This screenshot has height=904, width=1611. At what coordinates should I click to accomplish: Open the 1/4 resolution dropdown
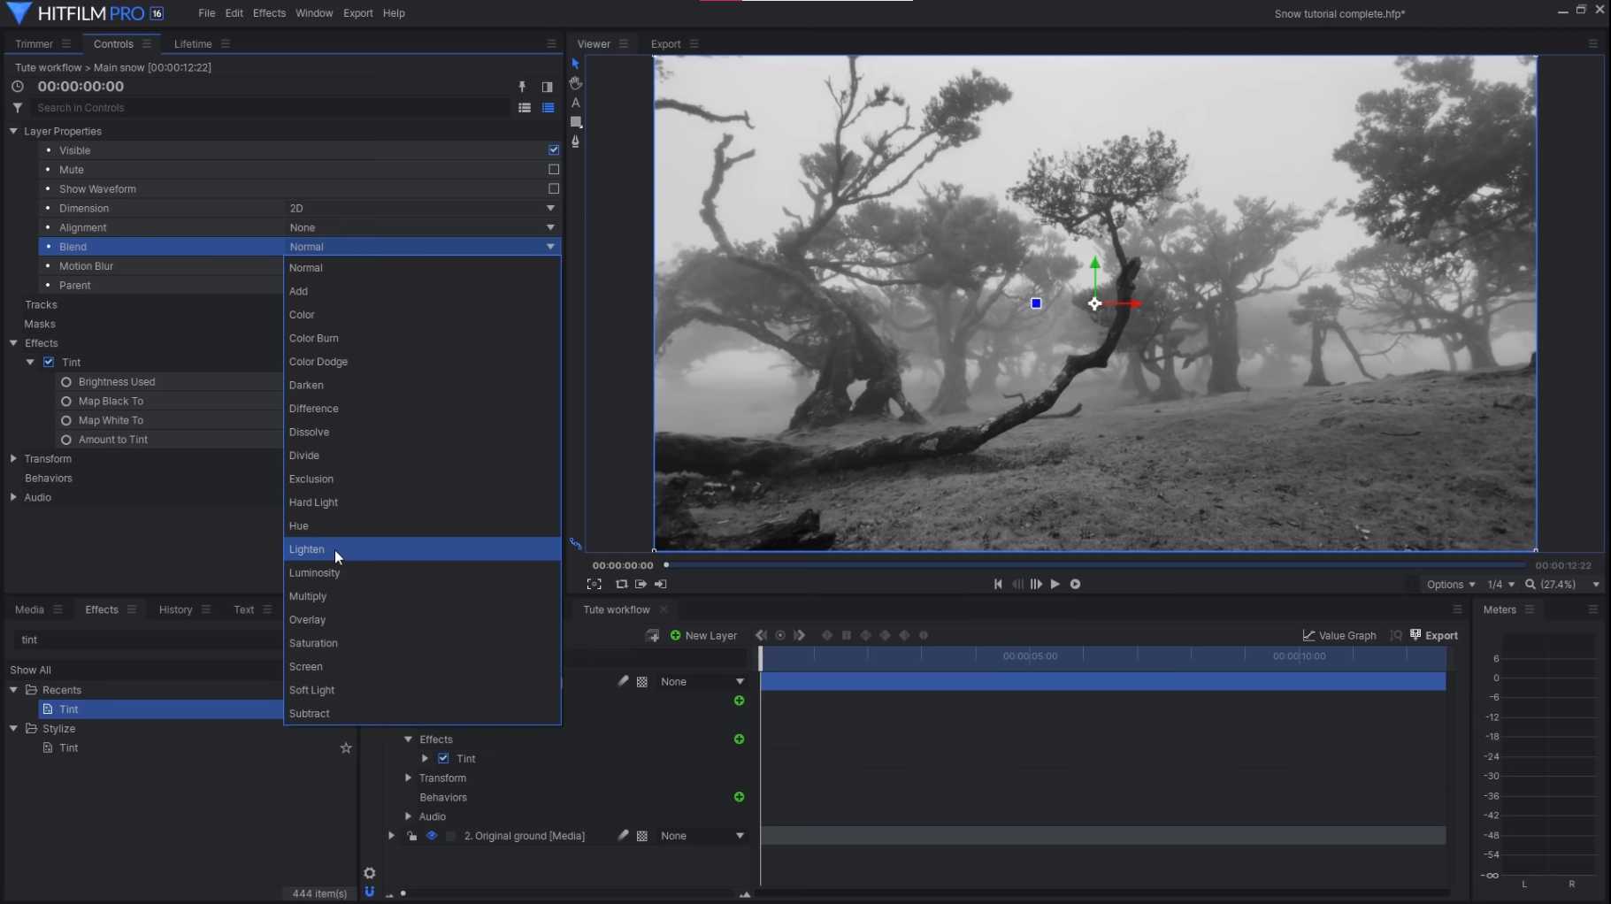pyautogui.click(x=1501, y=585)
